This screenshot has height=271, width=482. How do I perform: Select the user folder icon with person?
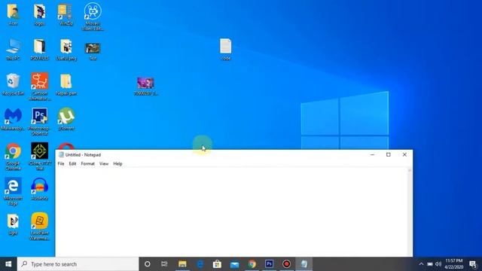click(x=13, y=15)
